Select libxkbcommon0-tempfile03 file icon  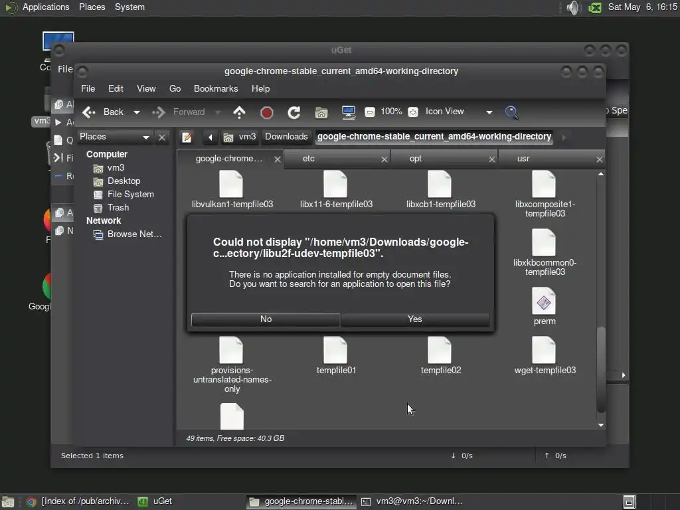(544, 242)
